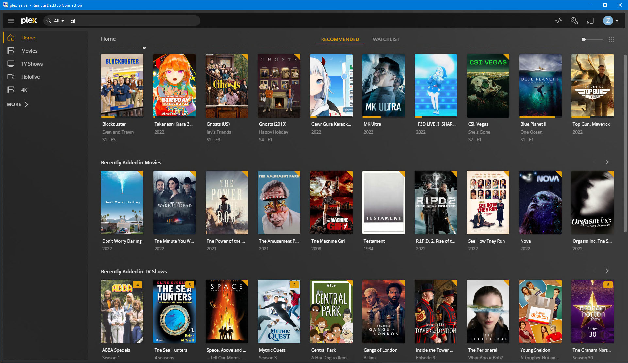
Task: Open The Power of the Dog poster
Action: (x=227, y=202)
